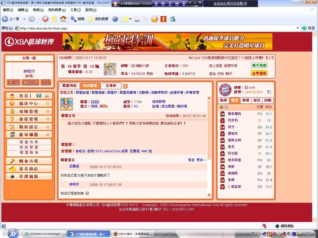Click the 離線訓練 button
Image resolution: width=318 pixels, height=238 pixels.
(x=30, y=82)
